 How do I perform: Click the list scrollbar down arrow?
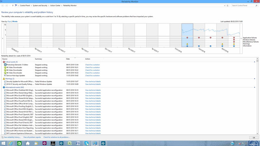257,133
